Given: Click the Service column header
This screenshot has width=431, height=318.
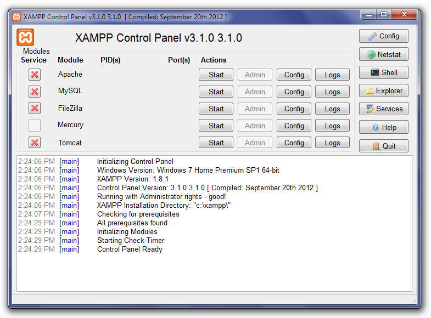Looking at the screenshot, I should click(x=34, y=60).
